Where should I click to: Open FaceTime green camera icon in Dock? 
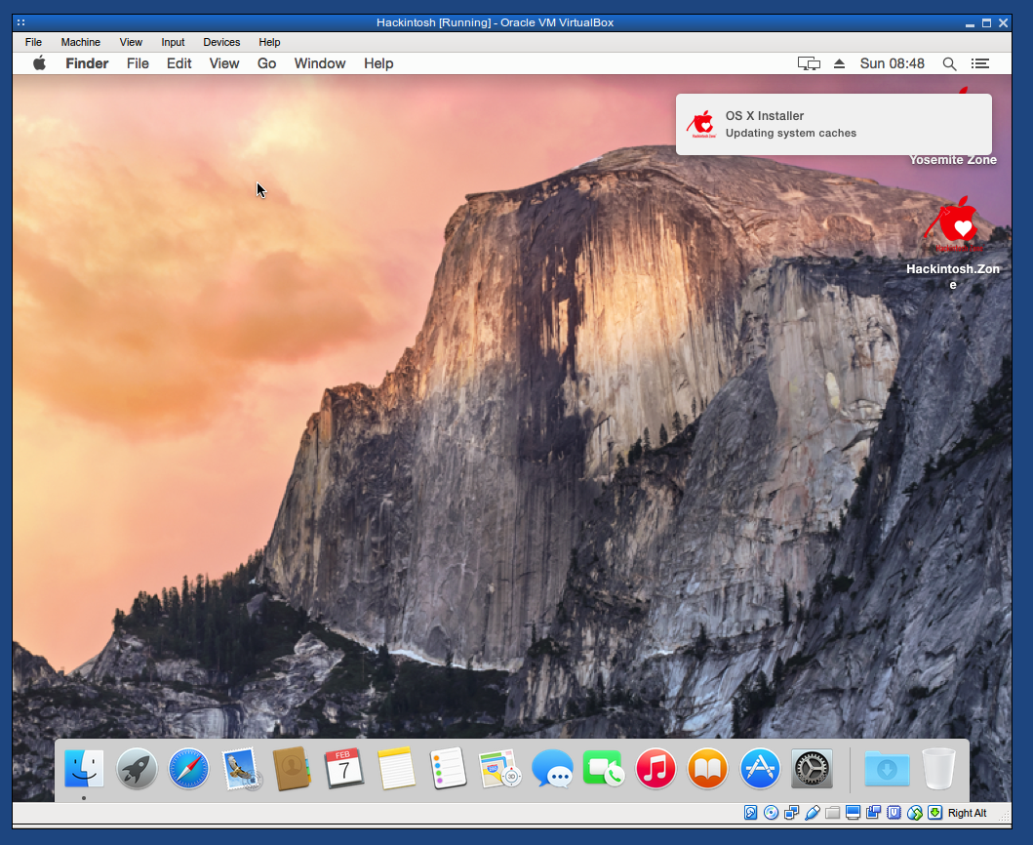tap(604, 769)
